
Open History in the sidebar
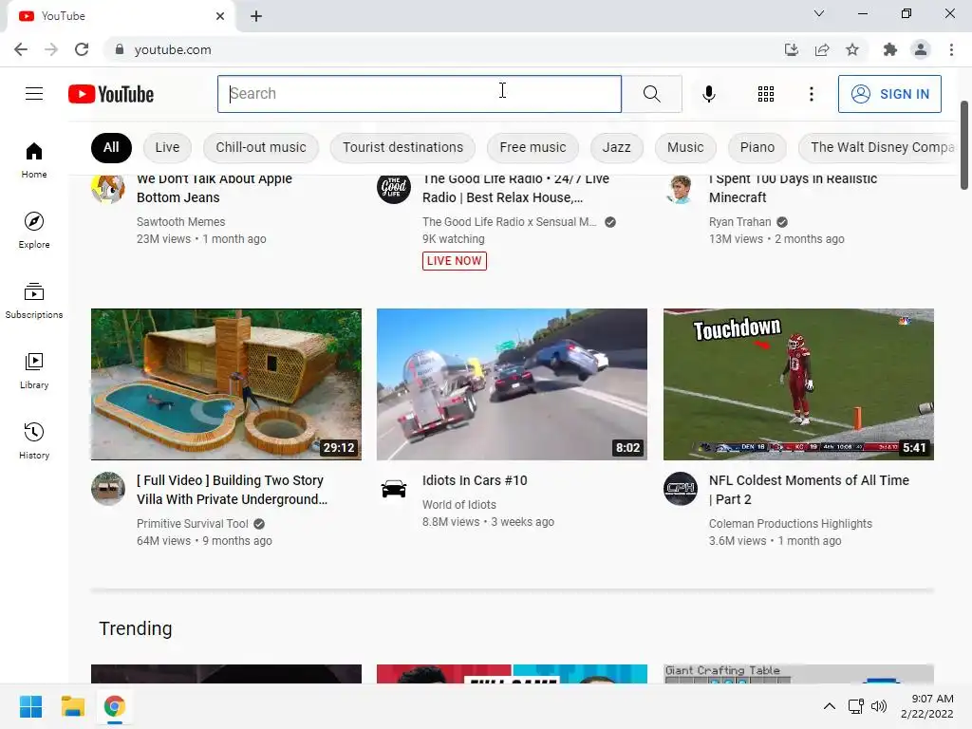tap(34, 440)
